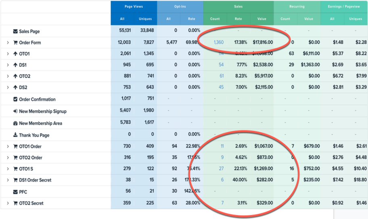Click the sign-in icon for New Membership Signup
The height and width of the screenshot is (219, 368).
[x=15, y=111]
